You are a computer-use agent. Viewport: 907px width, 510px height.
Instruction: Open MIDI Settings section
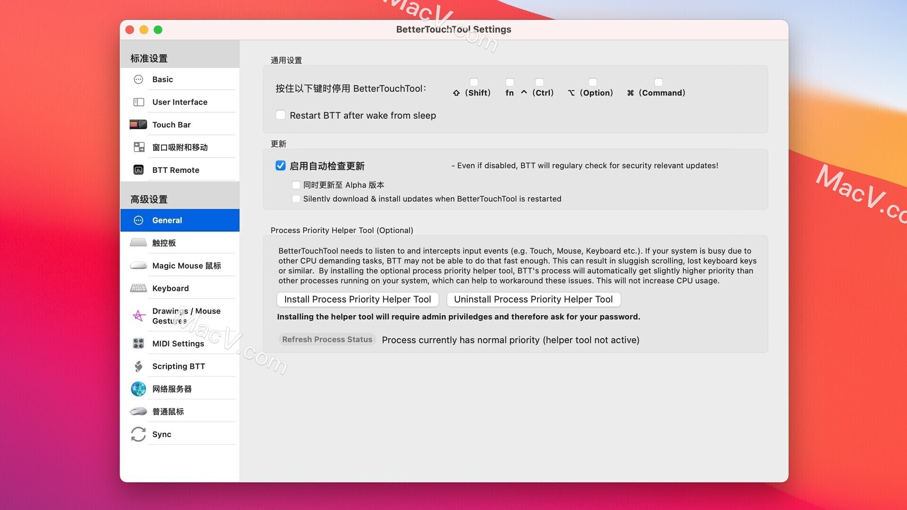(180, 343)
